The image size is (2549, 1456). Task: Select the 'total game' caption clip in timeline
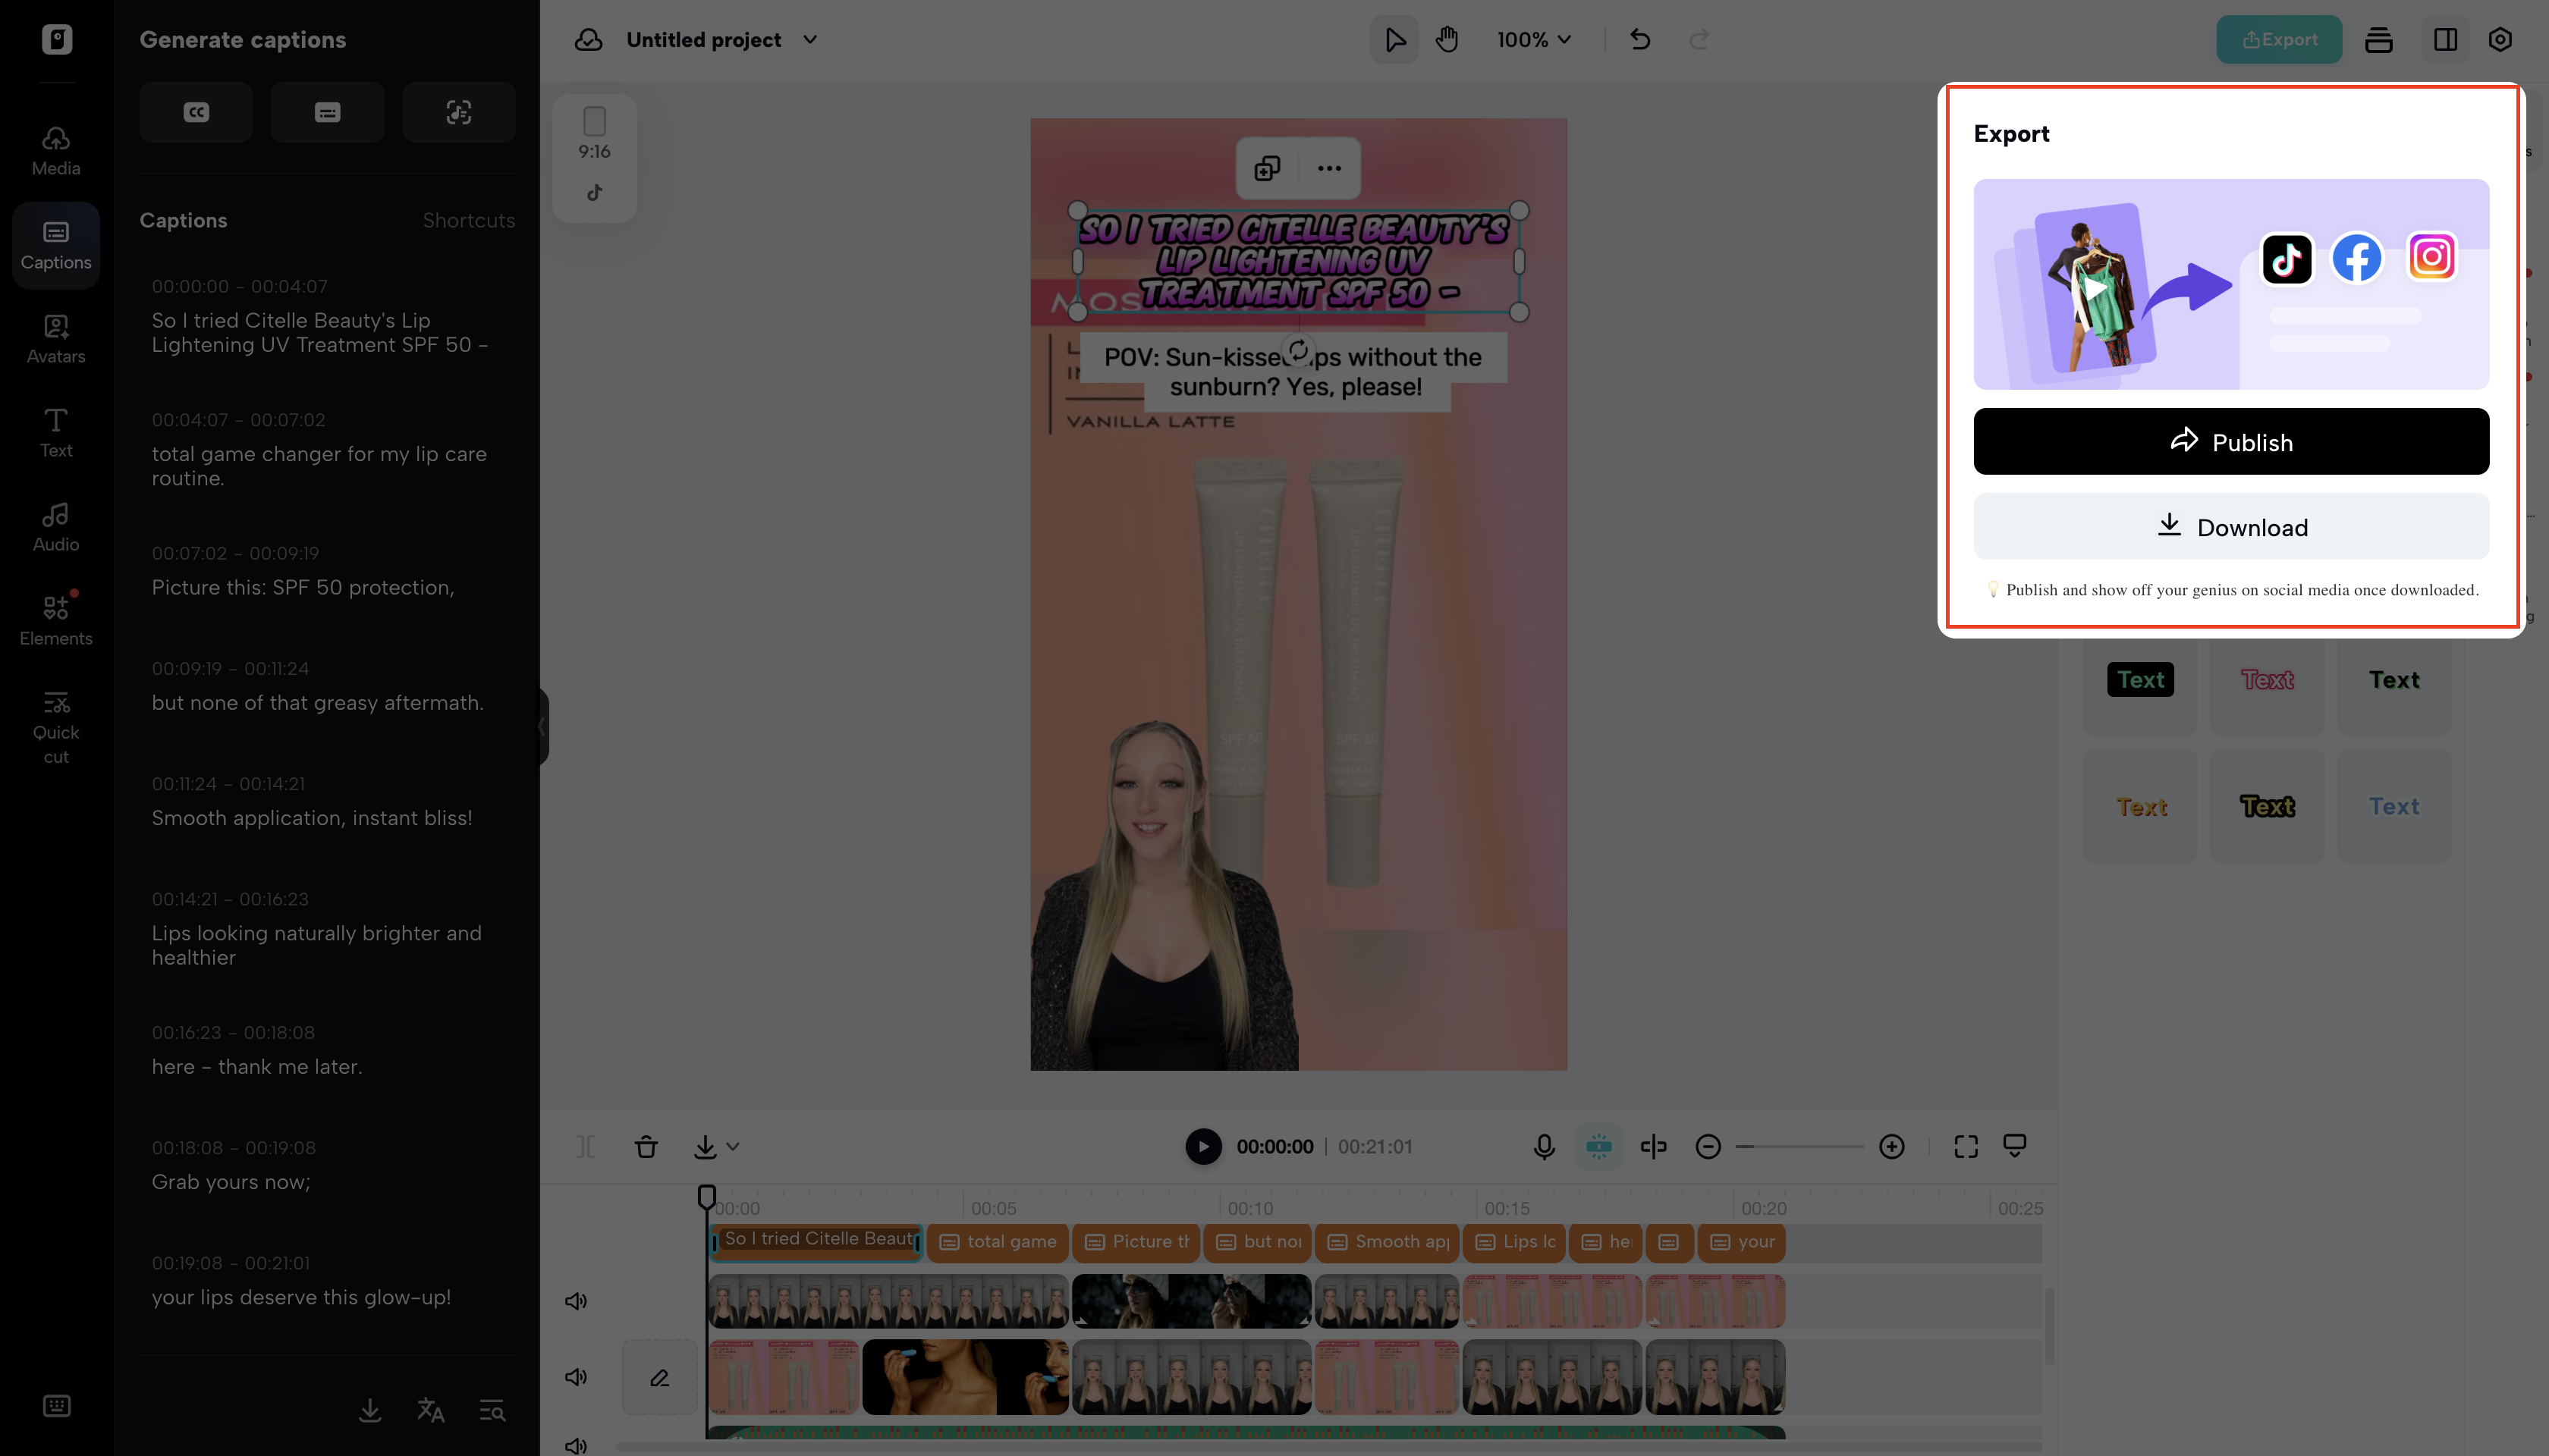(x=998, y=1242)
